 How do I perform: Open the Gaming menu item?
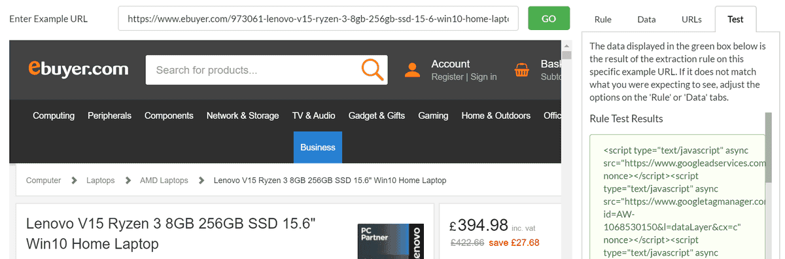433,116
